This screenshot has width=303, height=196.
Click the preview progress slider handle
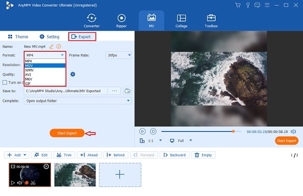[x=233, y=132]
